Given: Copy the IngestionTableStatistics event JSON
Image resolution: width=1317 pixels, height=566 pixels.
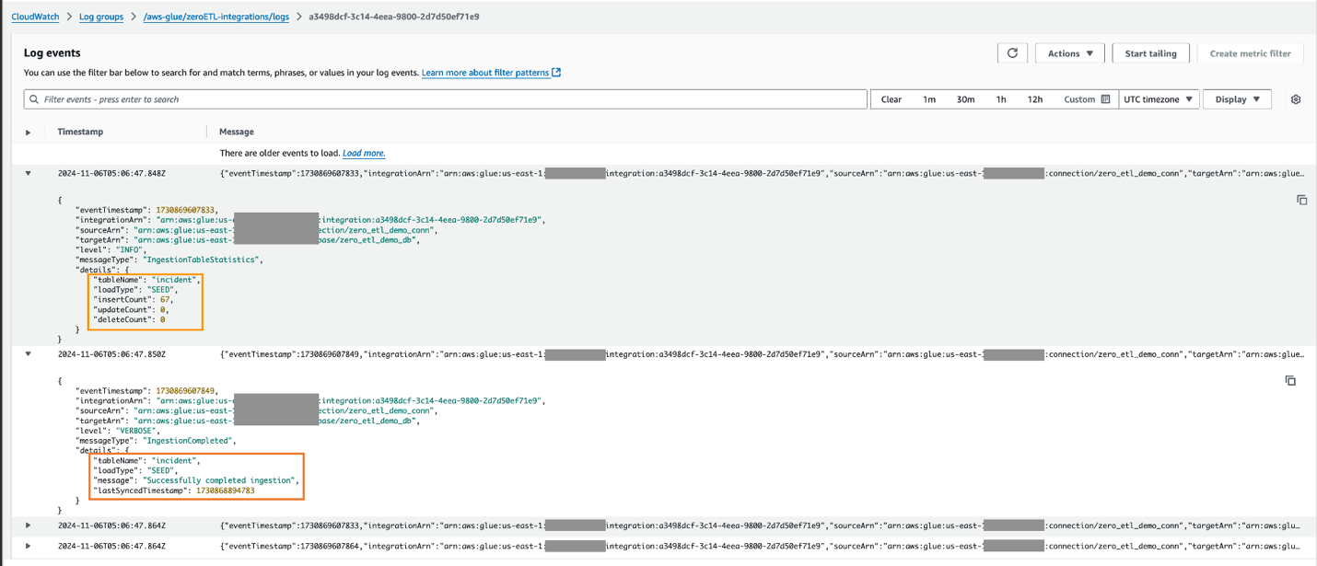Looking at the screenshot, I should 1301,200.
